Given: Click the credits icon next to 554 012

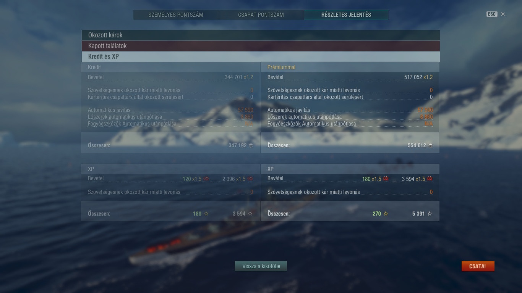Looking at the screenshot, I should coord(431,145).
